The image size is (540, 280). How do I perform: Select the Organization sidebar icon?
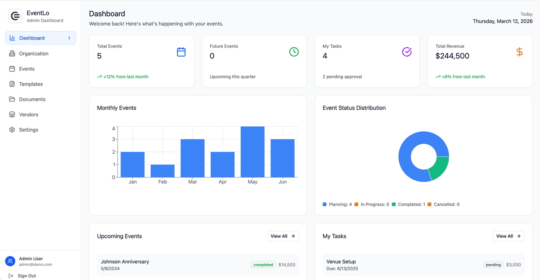click(12, 53)
